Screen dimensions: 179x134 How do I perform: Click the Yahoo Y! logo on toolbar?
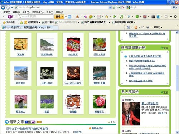click(10, 16)
